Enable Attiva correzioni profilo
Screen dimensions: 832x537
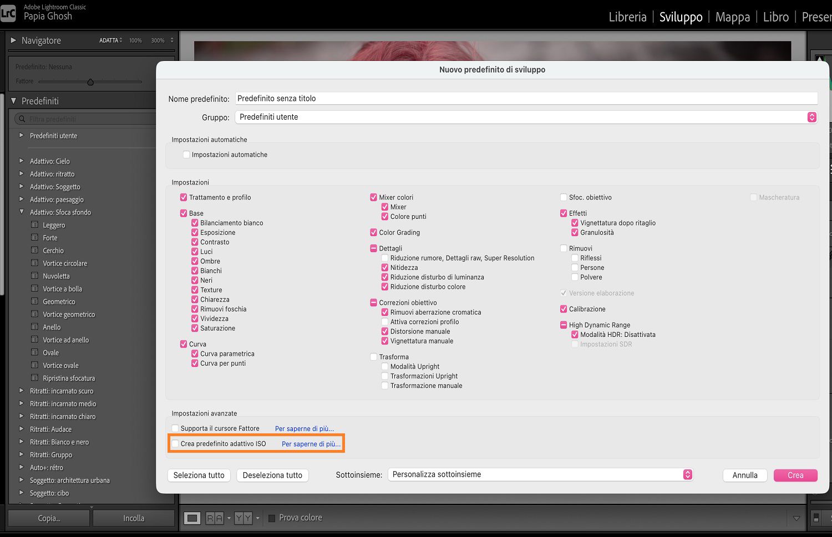[x=384, y=321]
